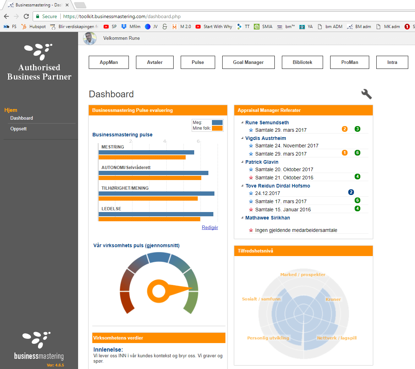Screen dimensions: 415x369
Task: Click green badge 4 on Samtale 21. Oktober 2016
Action: (357, 177)
